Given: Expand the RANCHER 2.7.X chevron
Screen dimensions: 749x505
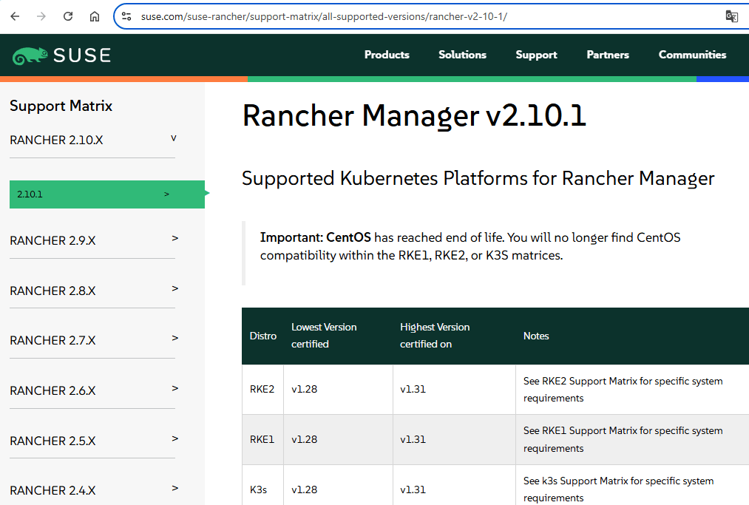Looking at the screenshot, I should [174, 338].
